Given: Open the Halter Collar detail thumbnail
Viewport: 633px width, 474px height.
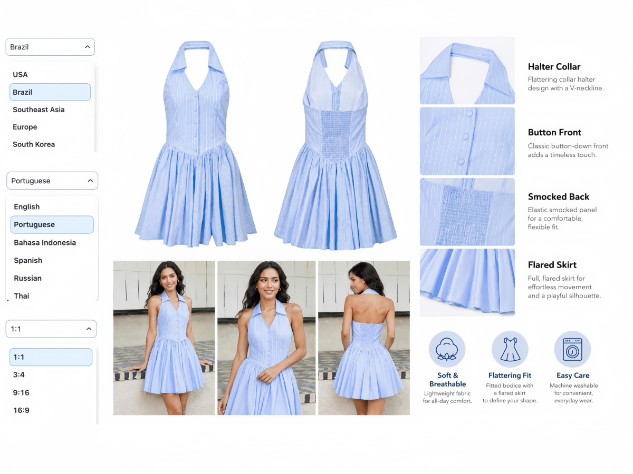Looking at the screenshot, I should [x=467, y=71].
